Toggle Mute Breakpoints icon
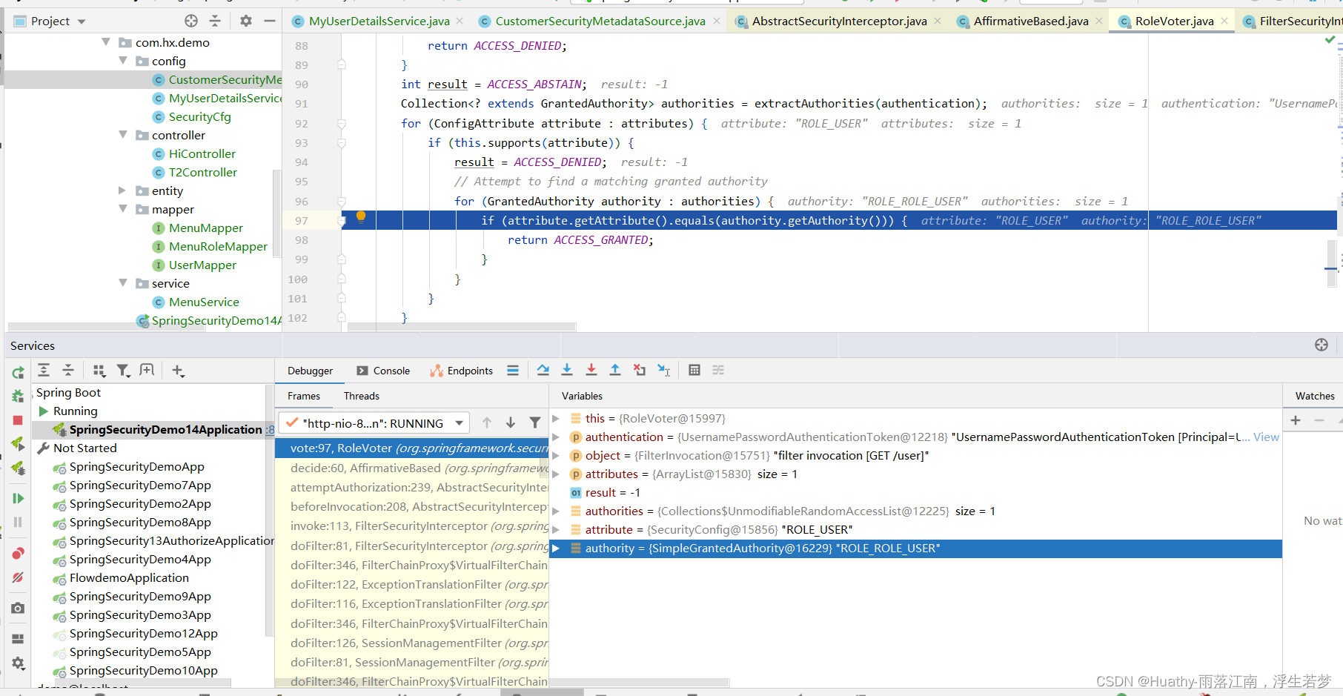Viewport: 1343px width, 696px height. pos(18,577)
